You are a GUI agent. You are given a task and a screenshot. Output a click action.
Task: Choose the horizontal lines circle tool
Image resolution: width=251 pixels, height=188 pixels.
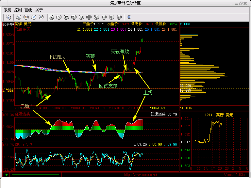74,17
